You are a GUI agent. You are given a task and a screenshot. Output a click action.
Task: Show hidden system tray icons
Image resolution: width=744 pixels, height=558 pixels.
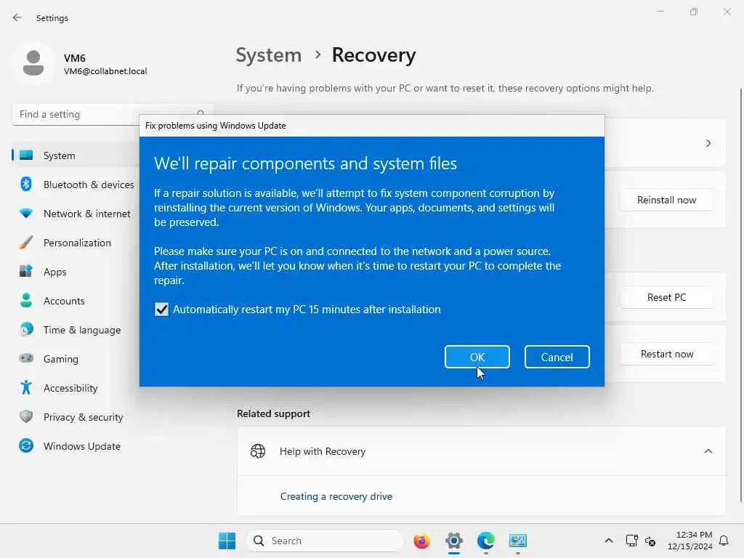click(609, 541)
